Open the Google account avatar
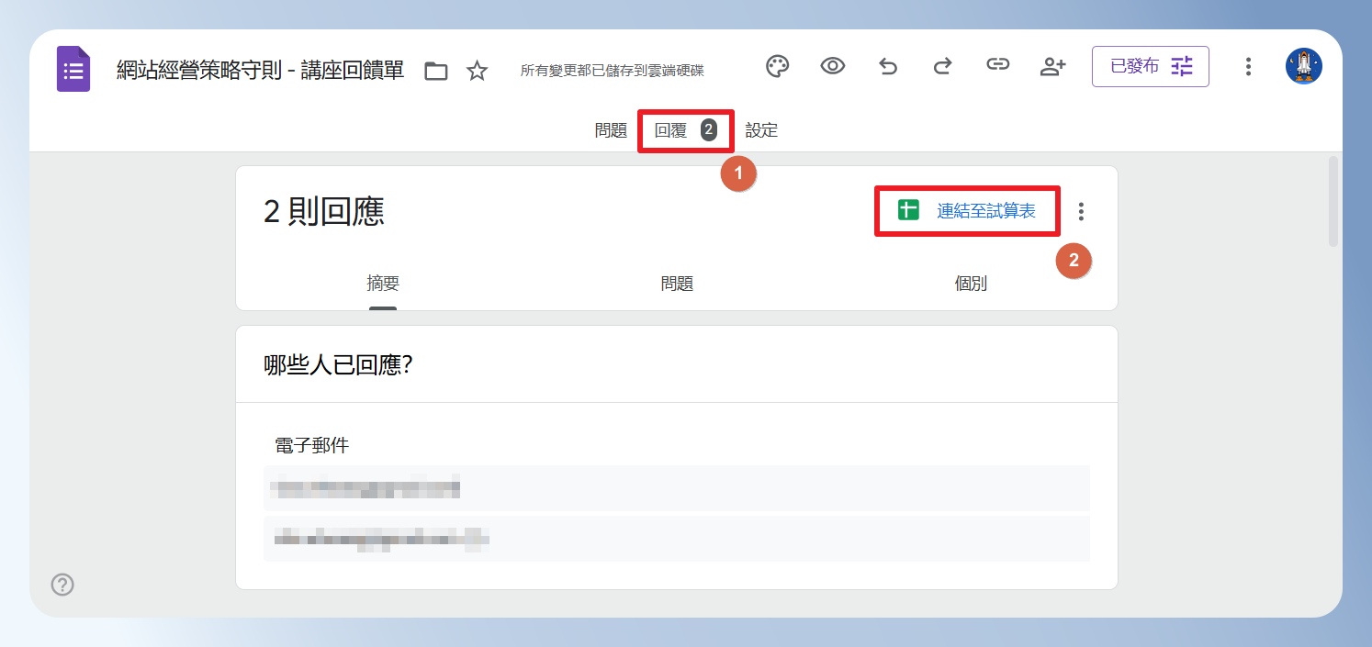The height and width of the screenshot is (647, 1372). point(1304,66)
